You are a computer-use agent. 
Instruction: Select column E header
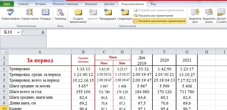(142, 52)
